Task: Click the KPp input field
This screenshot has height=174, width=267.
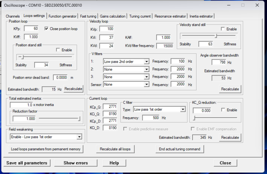Action: click(x=31, y=29)
